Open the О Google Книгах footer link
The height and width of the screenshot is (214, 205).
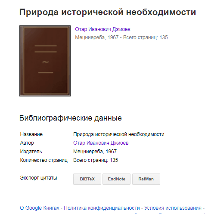pos(40,208)
